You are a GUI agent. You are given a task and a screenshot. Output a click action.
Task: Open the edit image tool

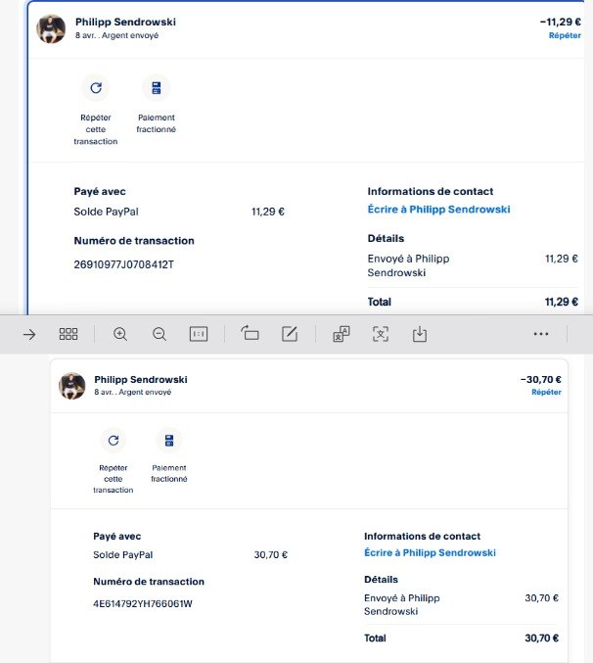(289, 334)
